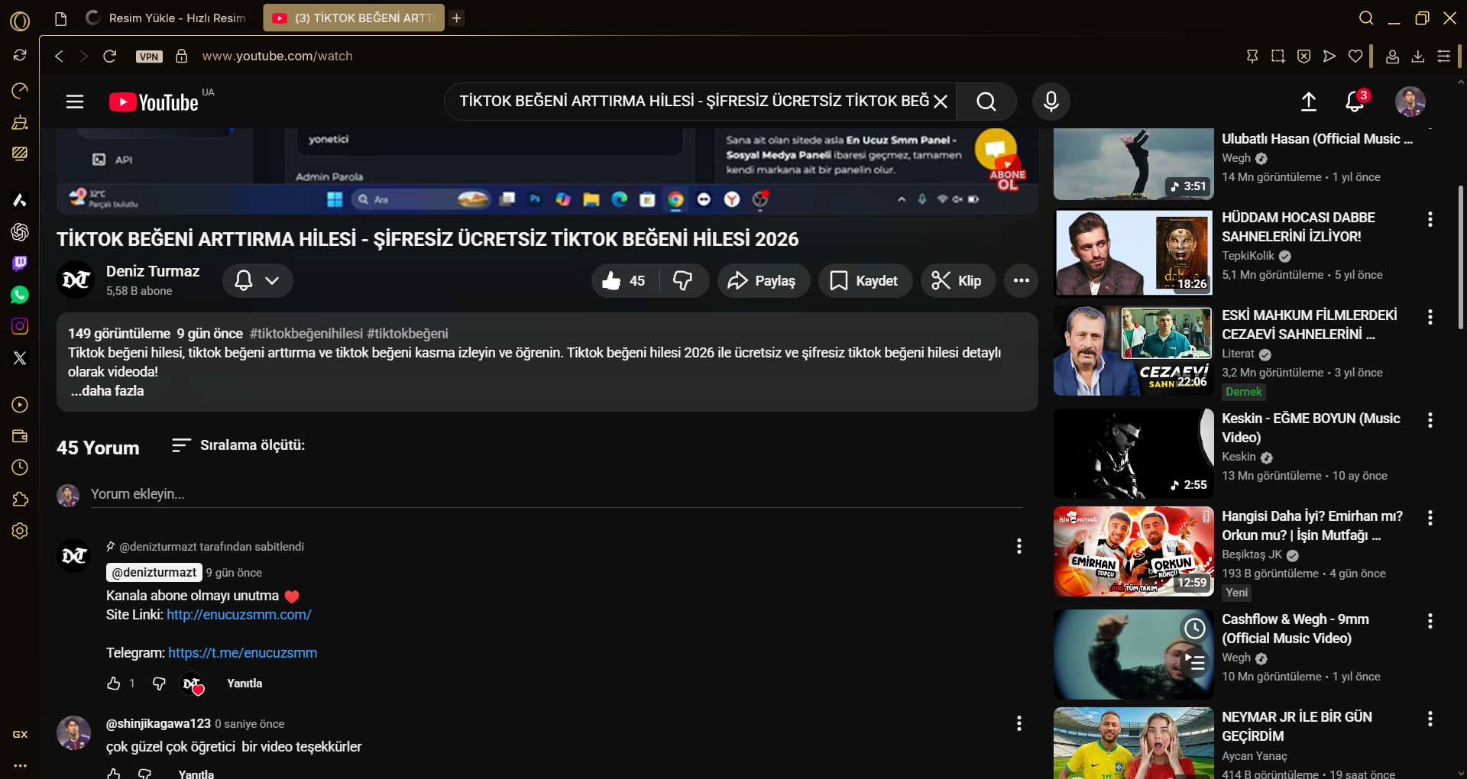The height and width of the screenshot is (779, 1467).
Task: Select the TİKTOK BEĞENİ ARTTI YouTube tab
Action: pyautogui.click(x=354, y=18)
